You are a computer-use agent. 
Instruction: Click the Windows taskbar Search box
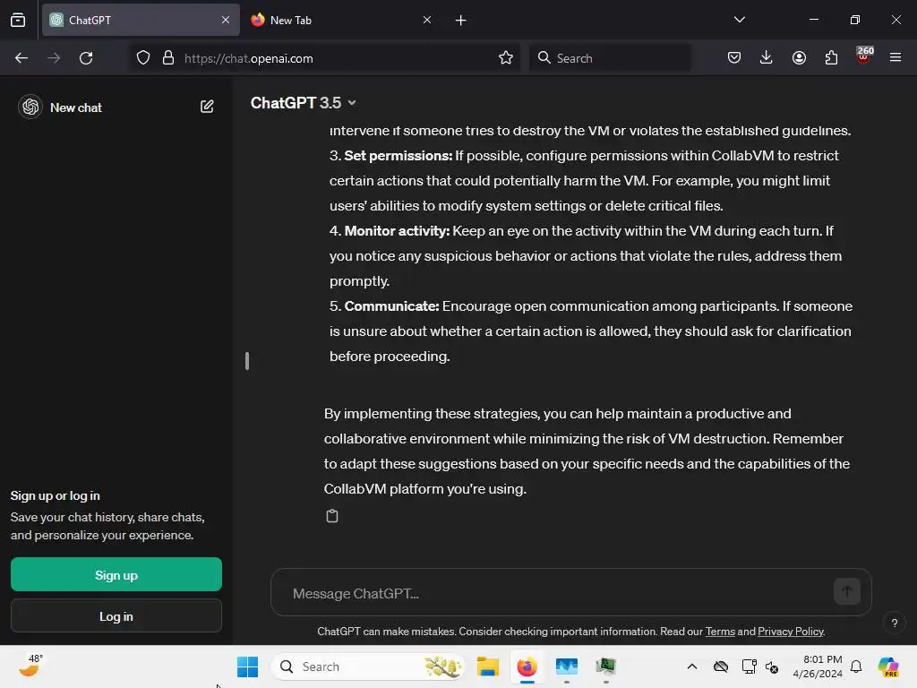click(x=368, y=666)
